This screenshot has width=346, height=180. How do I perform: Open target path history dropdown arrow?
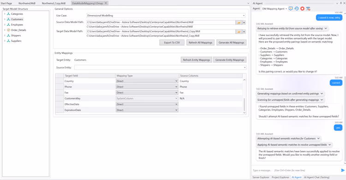tap(244, 32)
